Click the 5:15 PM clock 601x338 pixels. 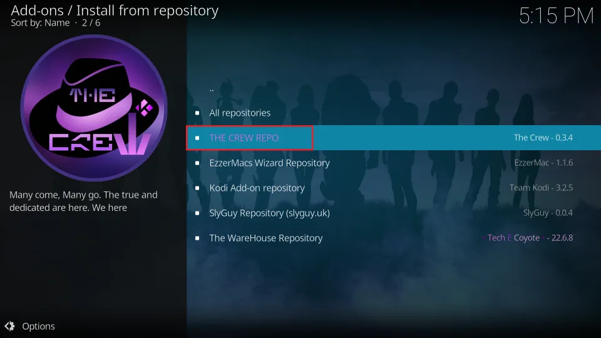coord(556,16)
